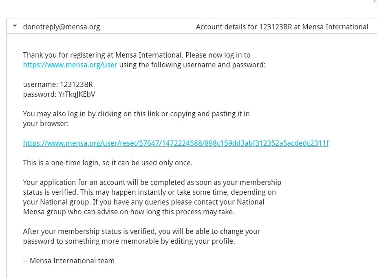Viewport: 377px width, 278px height.
Task: Open the https://www.mensa.org/user link
Action: pyautogui.click(x=70, y=65)
